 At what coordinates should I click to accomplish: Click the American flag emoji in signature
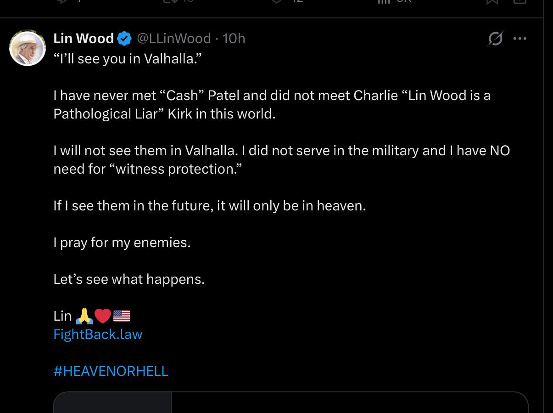122,316
